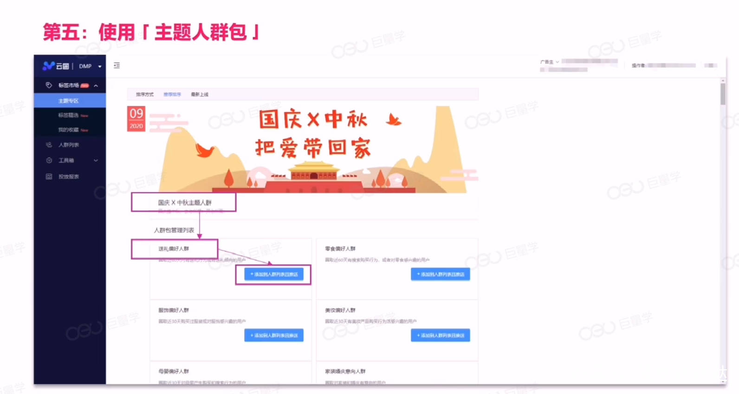Click the 操作者 label in the header

[x=638, y=66]
